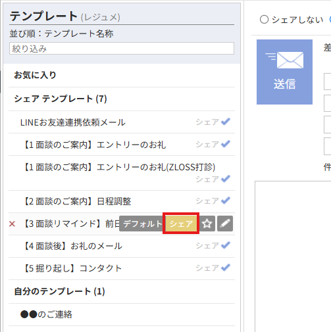This screenshot has height=332, width=331.
Task: Open 【1 面談のご案内】エントリーのお礼(ZLOSS打診) template
Action: point(118,167)
